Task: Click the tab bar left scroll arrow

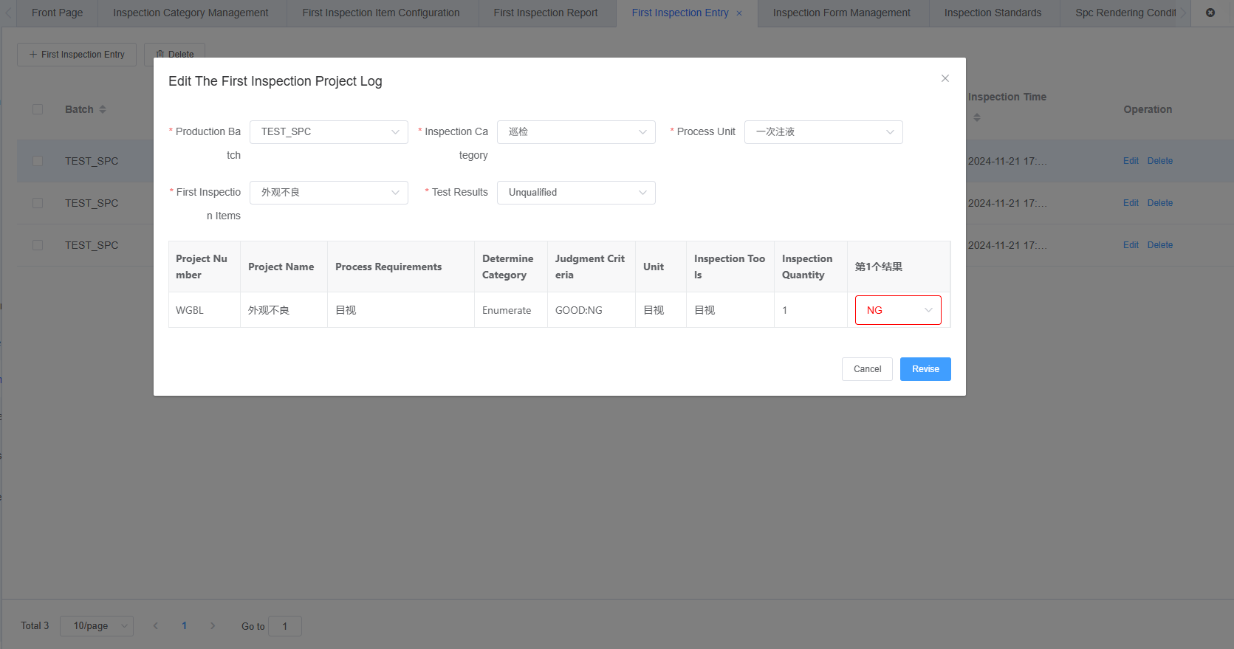Action: [x=8, y=13]
